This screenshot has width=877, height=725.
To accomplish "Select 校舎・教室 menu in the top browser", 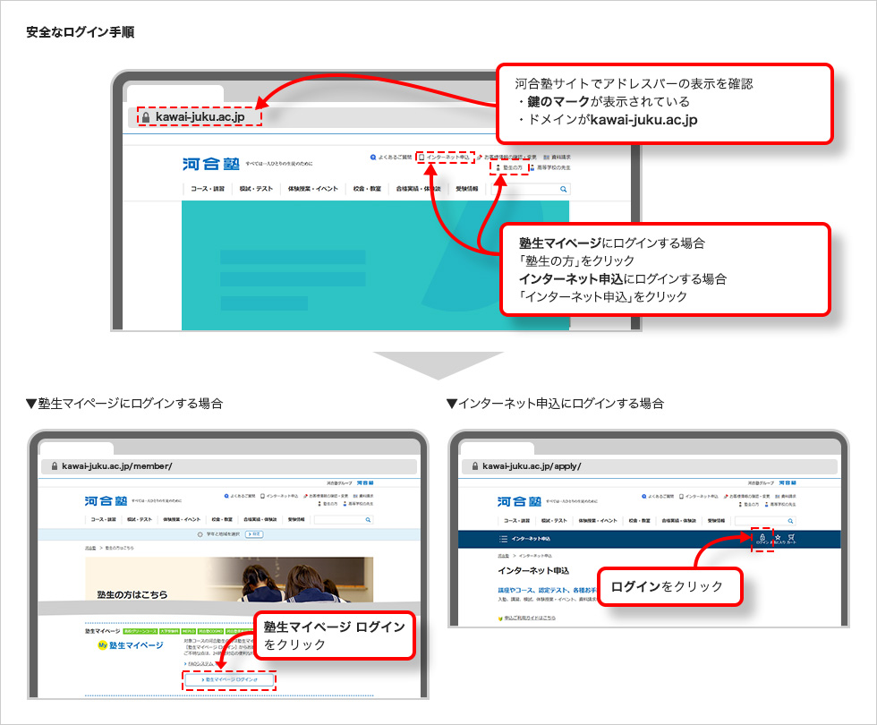I will [x=367, y=189].
